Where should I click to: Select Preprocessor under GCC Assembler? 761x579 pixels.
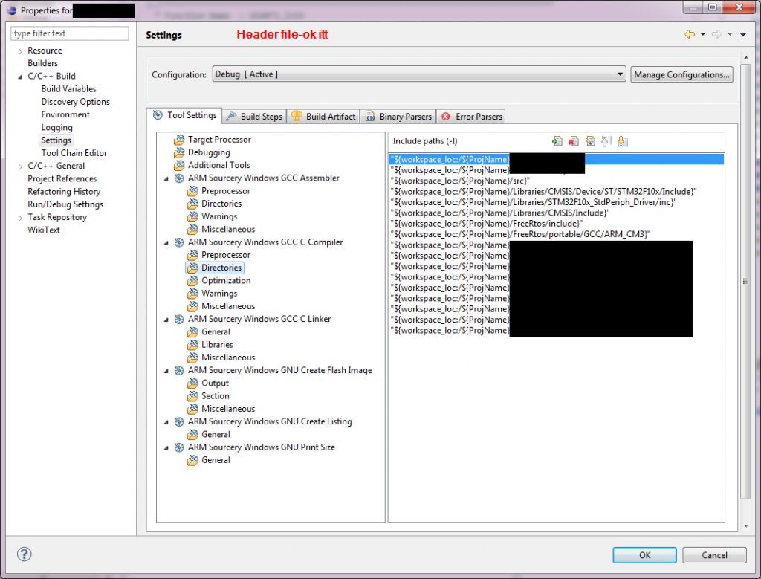pos(226,191)
